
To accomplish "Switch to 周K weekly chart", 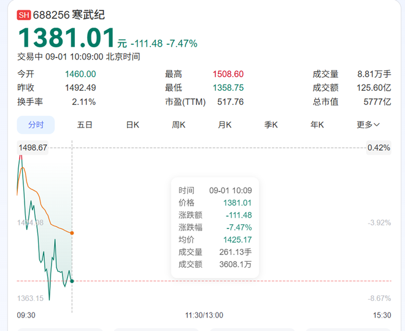I will pos(179,124).
